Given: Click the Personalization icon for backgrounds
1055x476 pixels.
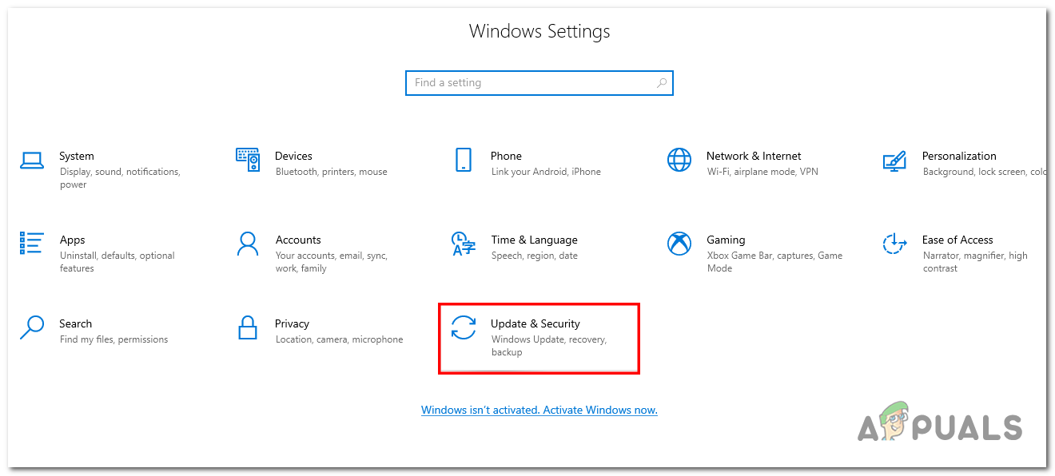Looking at the screenshot, I should pos(894,160).
